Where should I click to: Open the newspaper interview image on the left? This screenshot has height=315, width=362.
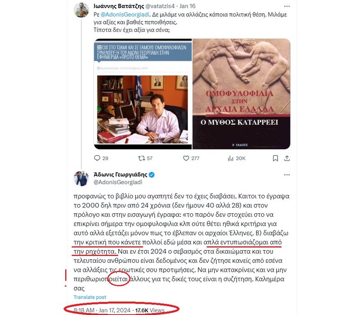143,94
